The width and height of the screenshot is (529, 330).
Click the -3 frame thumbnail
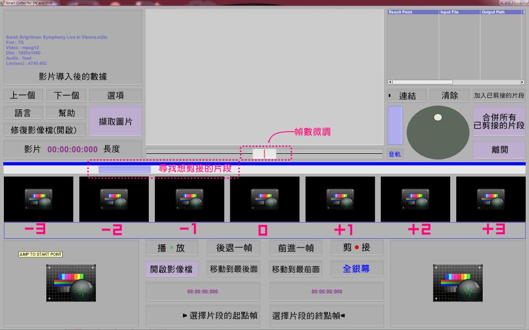(x=39, y=199)
